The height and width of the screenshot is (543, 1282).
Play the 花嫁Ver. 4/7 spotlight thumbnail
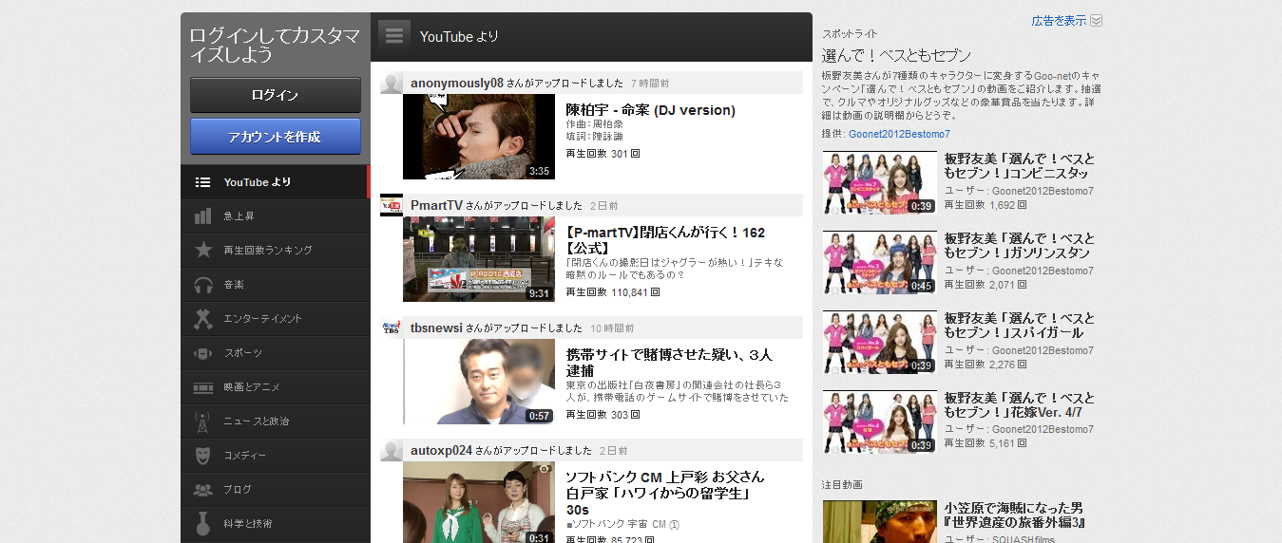[x=879, y=421]
